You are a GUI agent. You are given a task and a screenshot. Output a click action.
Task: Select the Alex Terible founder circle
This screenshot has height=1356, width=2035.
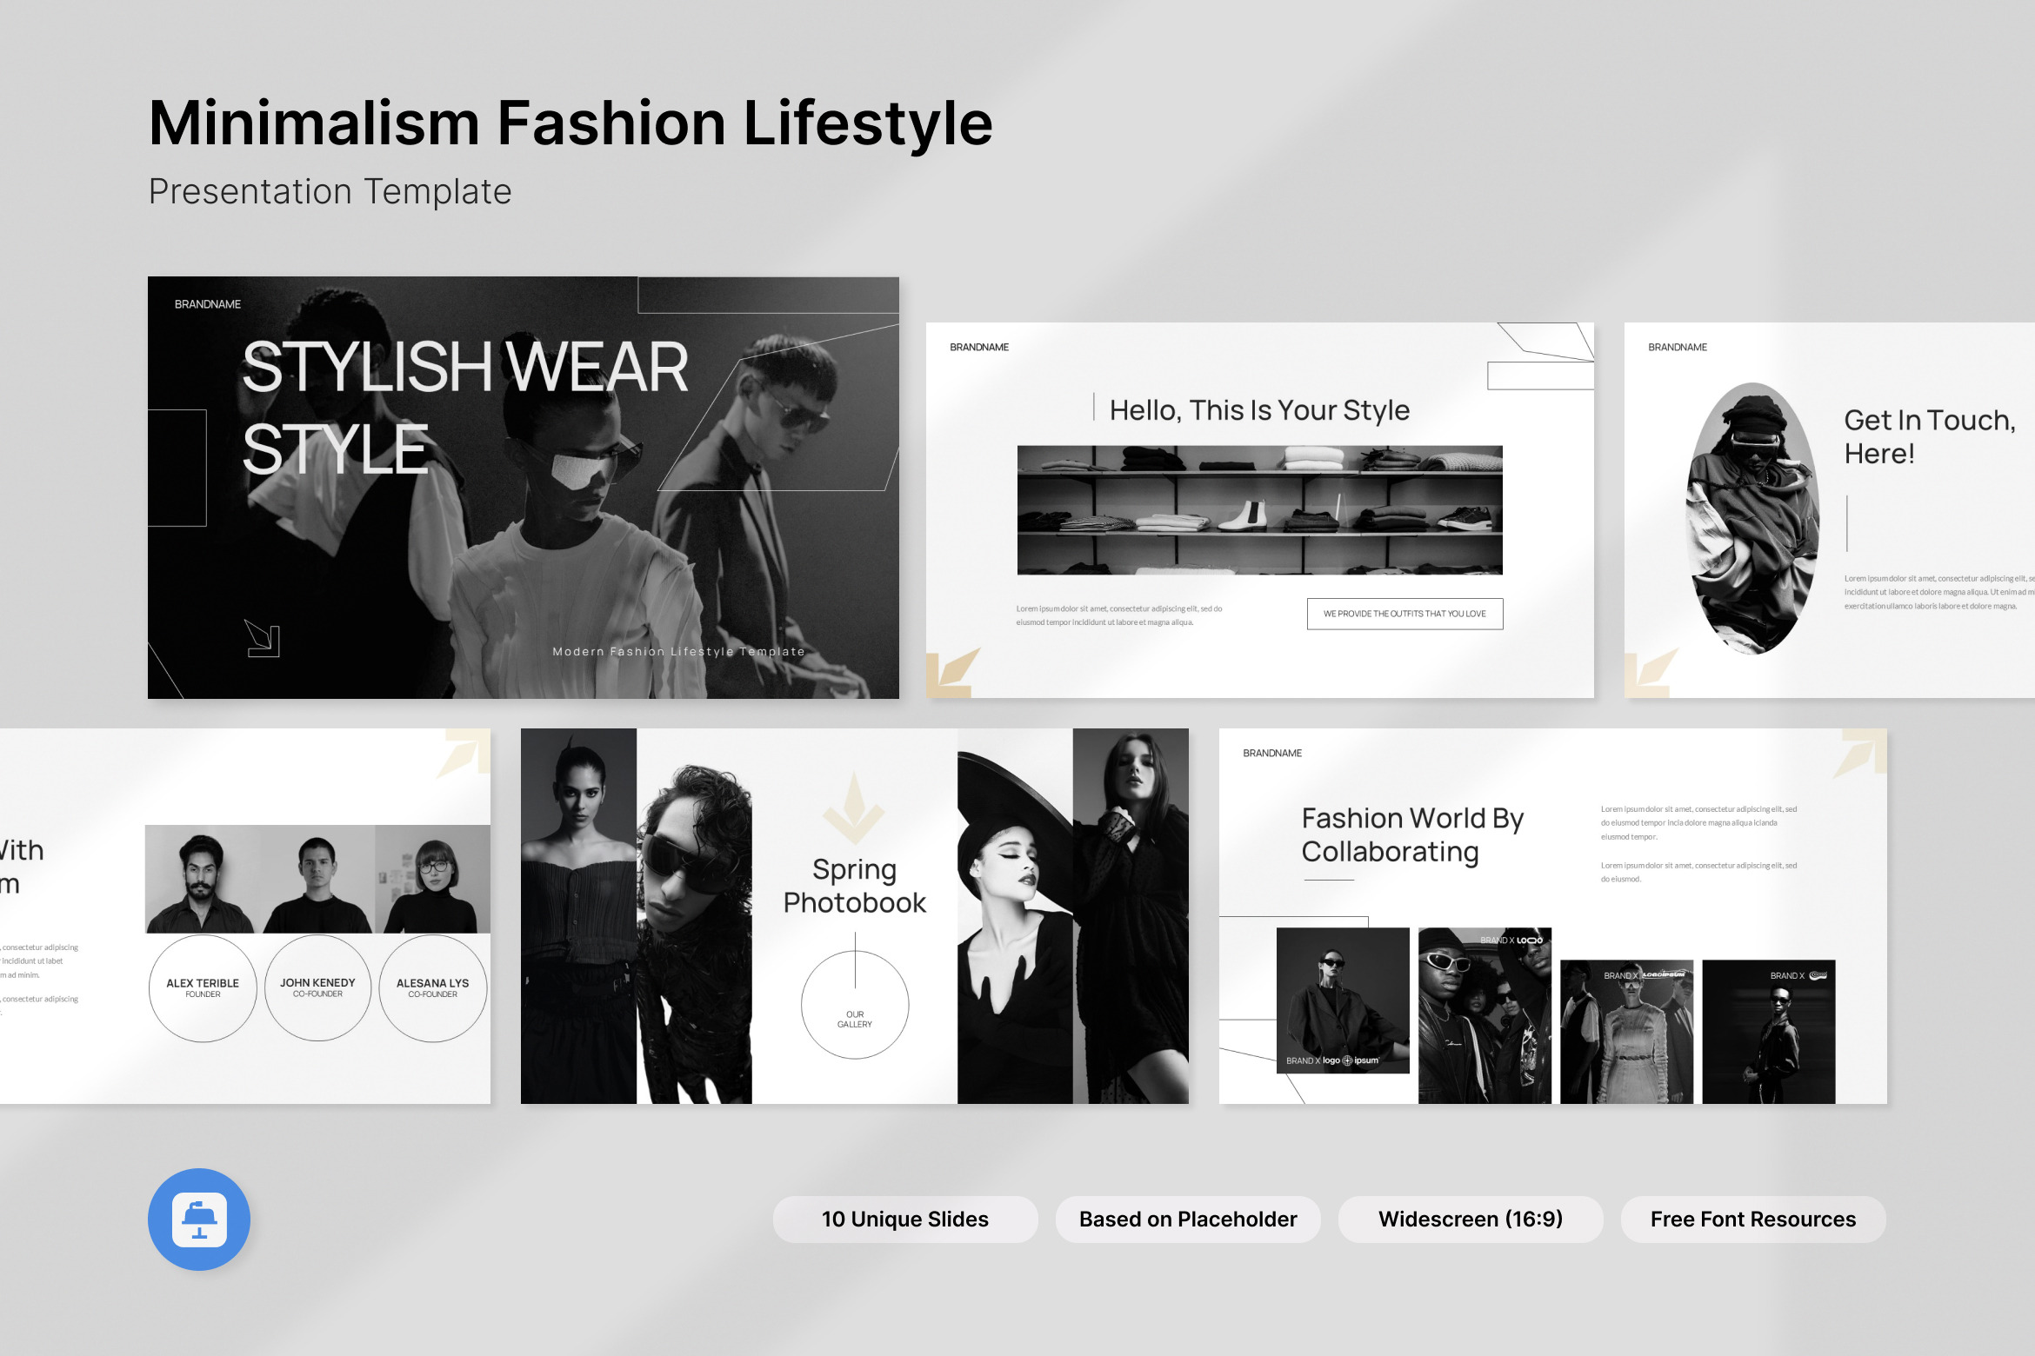[x=203, y=988]
